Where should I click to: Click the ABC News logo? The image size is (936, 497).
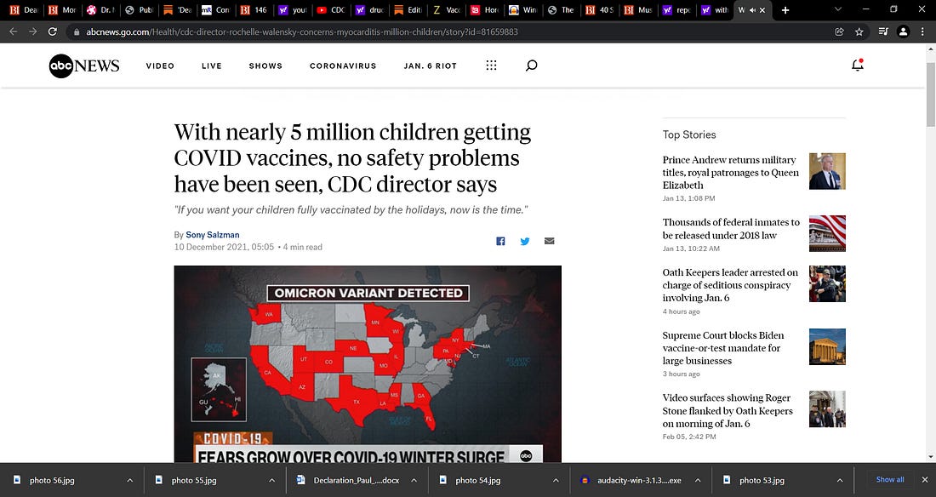[83, 66]
